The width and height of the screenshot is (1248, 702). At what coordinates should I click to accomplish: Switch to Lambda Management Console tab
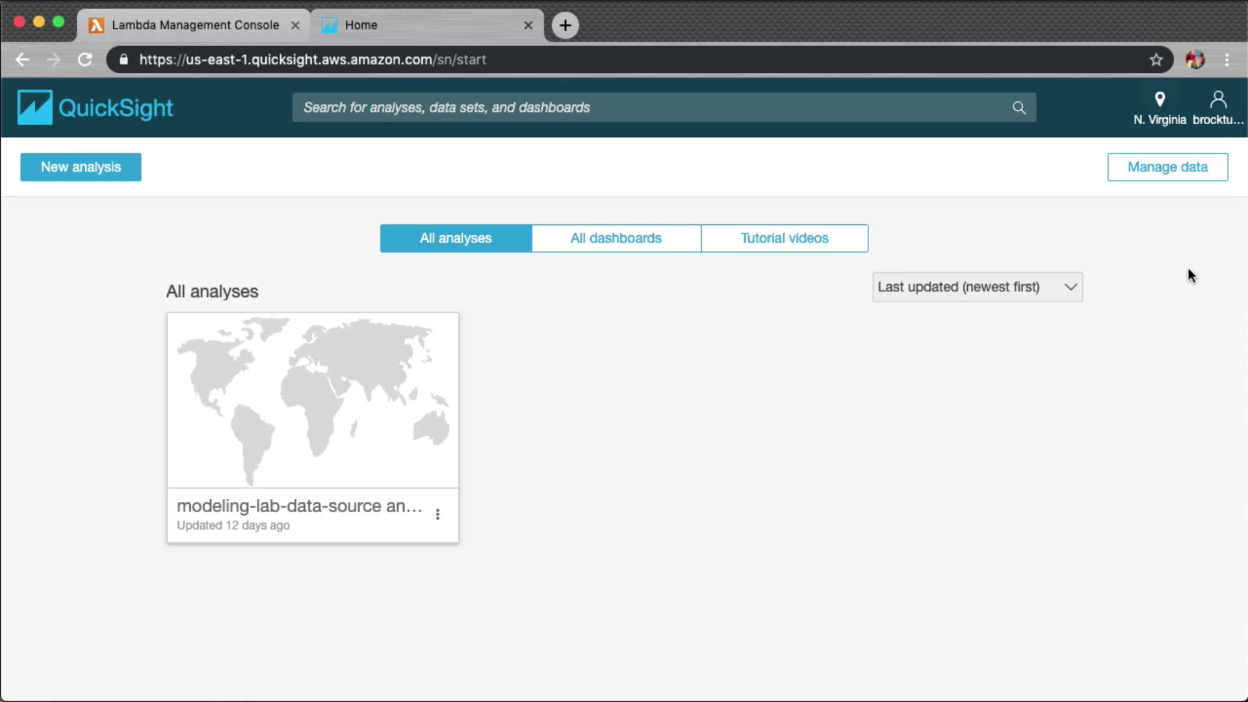pyautogui.click(x=194, y=25)
